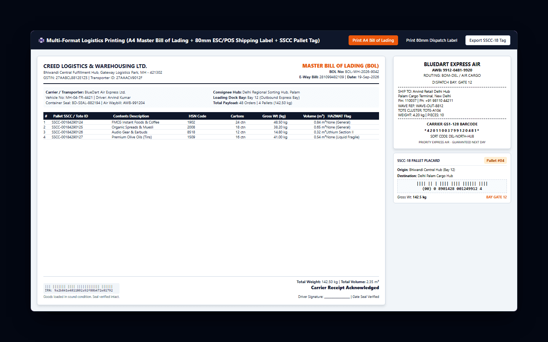Click the Print A4 Bill of Lading button
Viewport: 548px width, 342px height.
coord(373,40)
